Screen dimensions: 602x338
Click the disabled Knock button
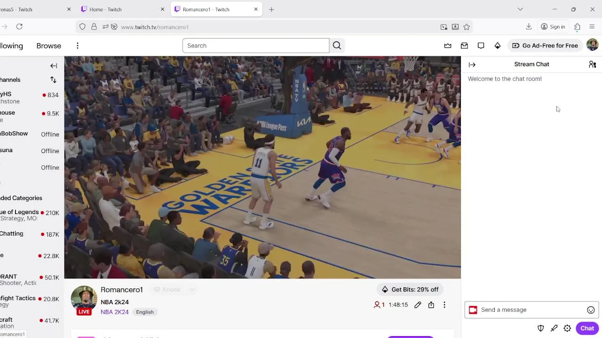click(167, 290)
